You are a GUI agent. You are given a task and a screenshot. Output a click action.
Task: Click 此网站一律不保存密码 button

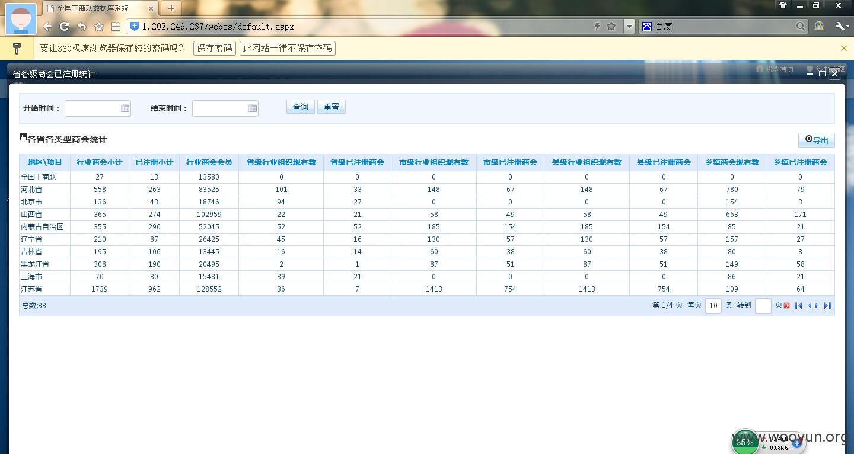[x=288, y=48]
